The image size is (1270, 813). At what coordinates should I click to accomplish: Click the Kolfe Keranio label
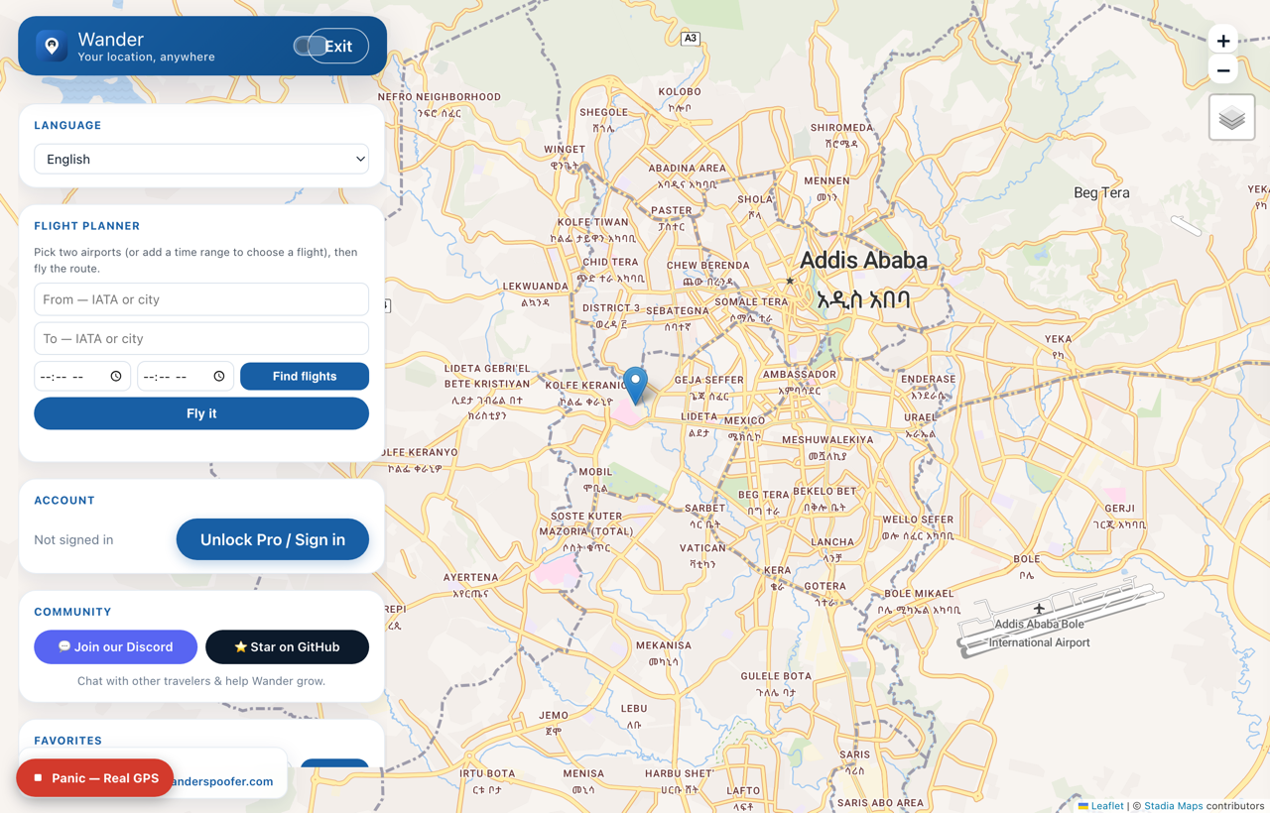[586, 385]
